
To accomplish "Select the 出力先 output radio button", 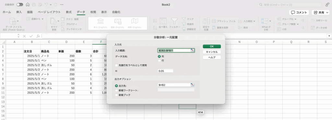I will tap(116, 86).
